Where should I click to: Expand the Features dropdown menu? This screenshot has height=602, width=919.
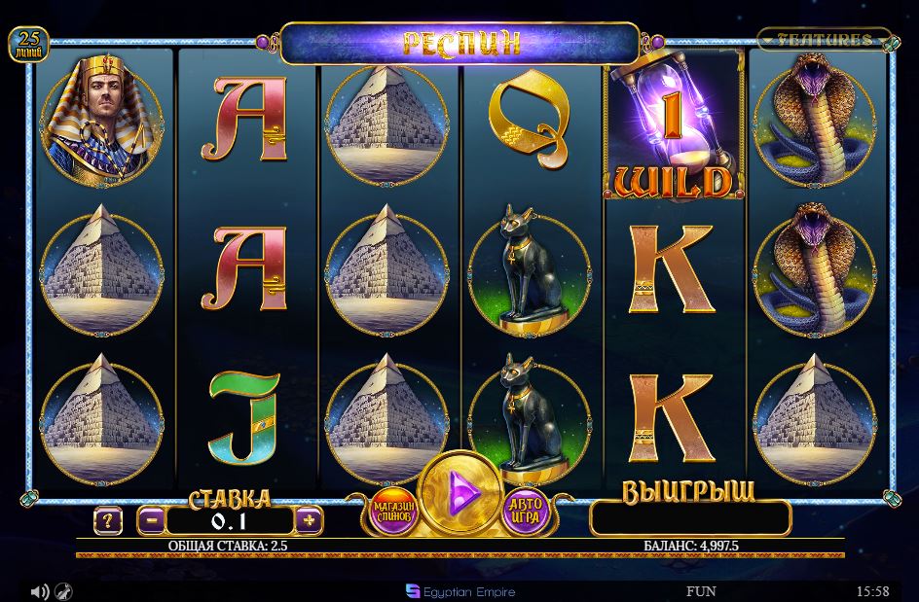point(825,39)
